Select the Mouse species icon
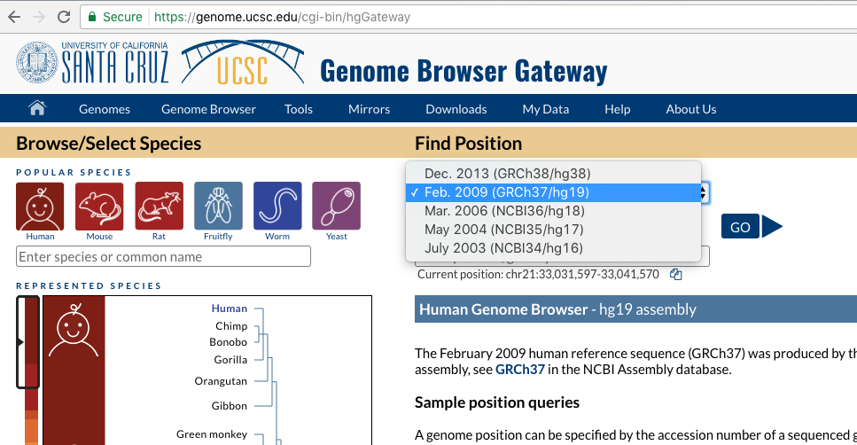This screenshot has width=857, height=445. point(99,206)
